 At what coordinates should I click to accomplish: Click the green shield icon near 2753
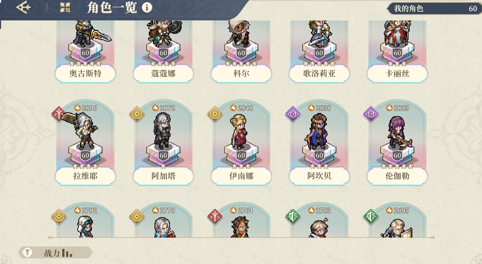tap(293, 216)
